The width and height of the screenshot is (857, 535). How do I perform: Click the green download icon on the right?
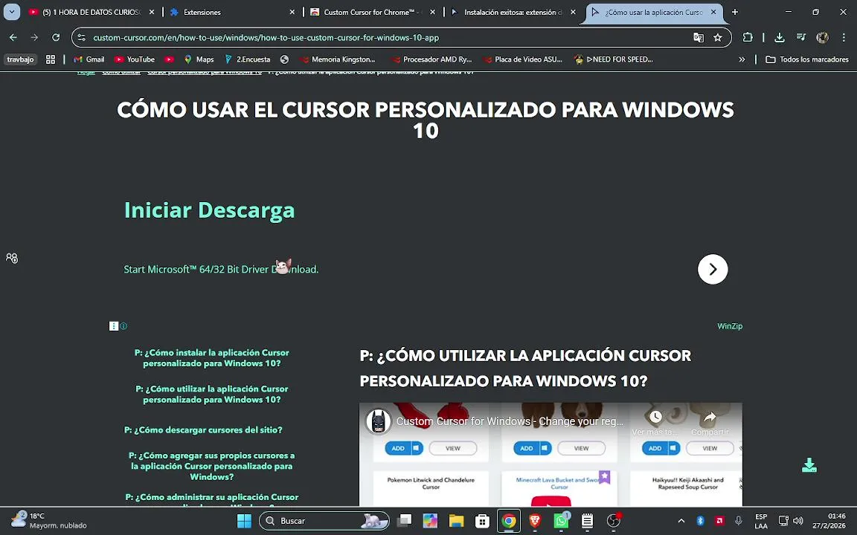click(x=809, y=465)
